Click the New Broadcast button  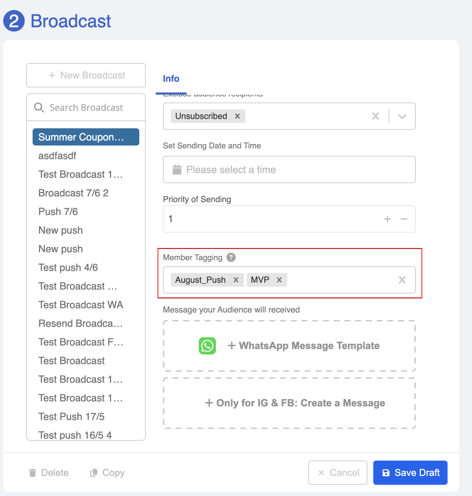(x=86, y=75)
